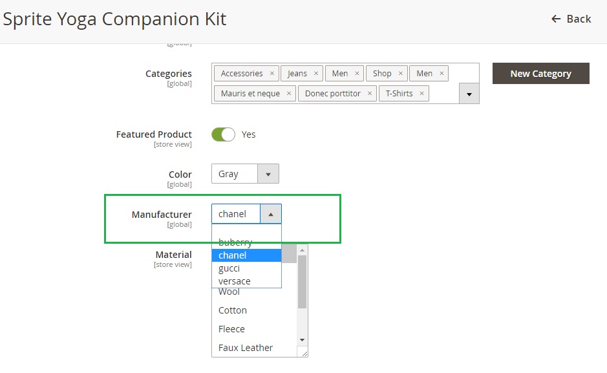This screenshot has width=607, height=373.
Task: Open the Color dropdown
Action: pyautogui.click(x=268, y=174)
